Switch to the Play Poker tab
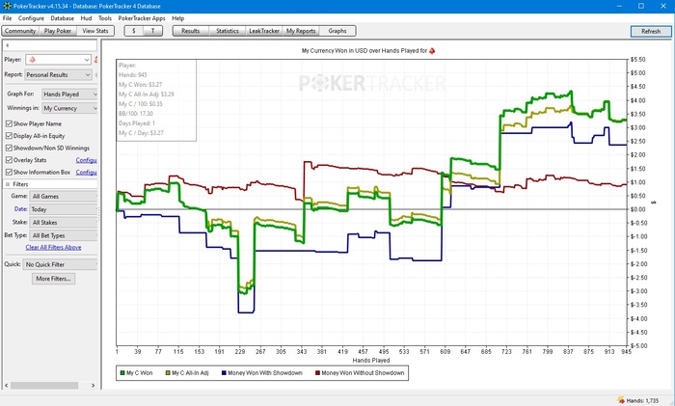Image resolution: width=675 pixels, height=406 pixels. (58, 31)
